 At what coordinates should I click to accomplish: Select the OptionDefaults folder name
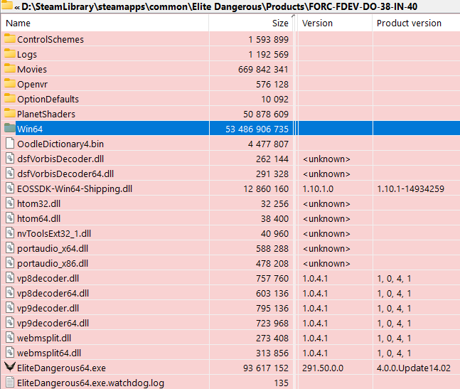pyautogui.click(x=48, y=99)
